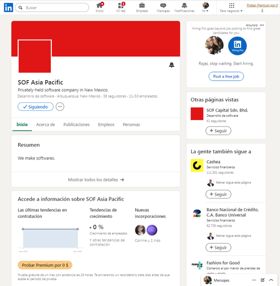280x286 pixels.
Task: Open the Empleos briefcase icon
Action: (x=142, y=7)
